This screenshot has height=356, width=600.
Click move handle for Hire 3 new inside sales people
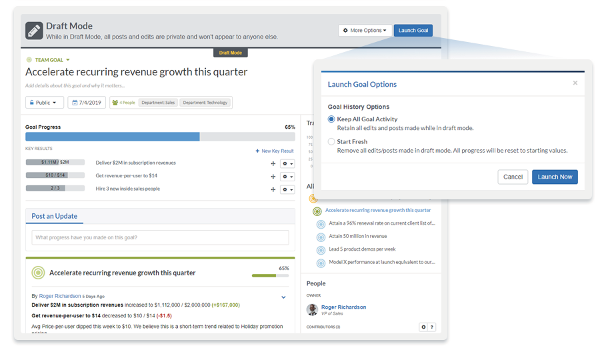(273, 190)
